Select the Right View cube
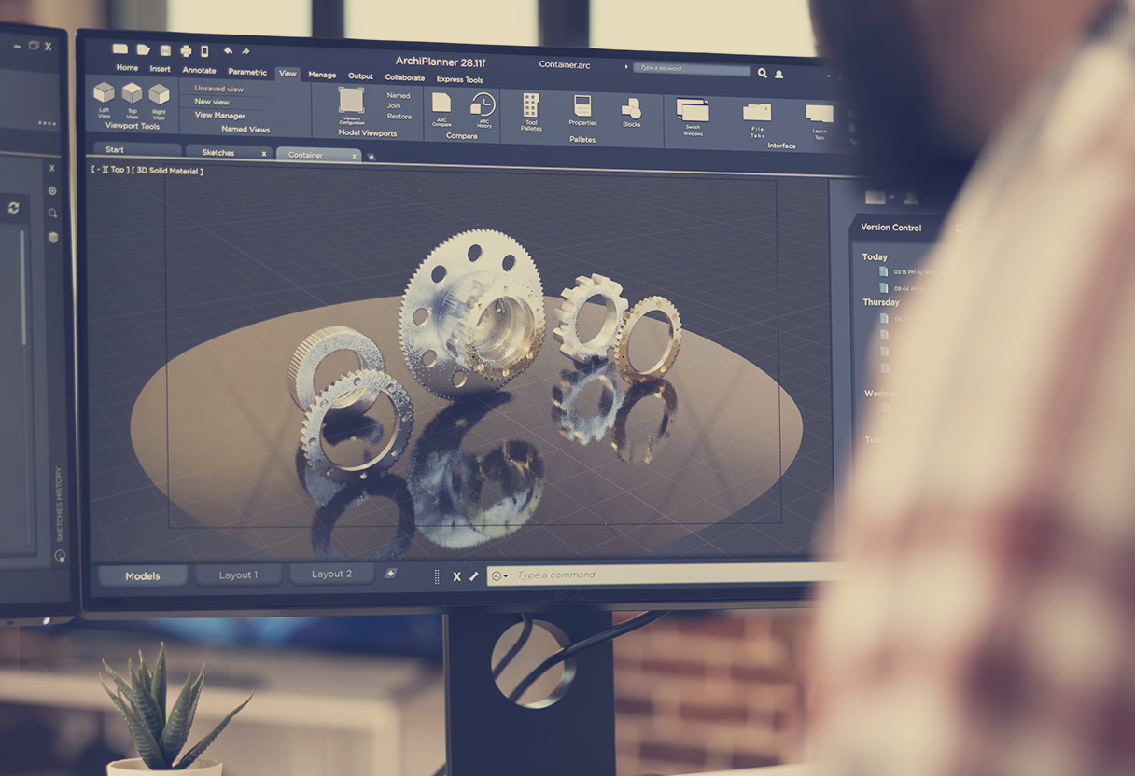The height and width of the screenshot is (776, 1135). click(160, 93)
